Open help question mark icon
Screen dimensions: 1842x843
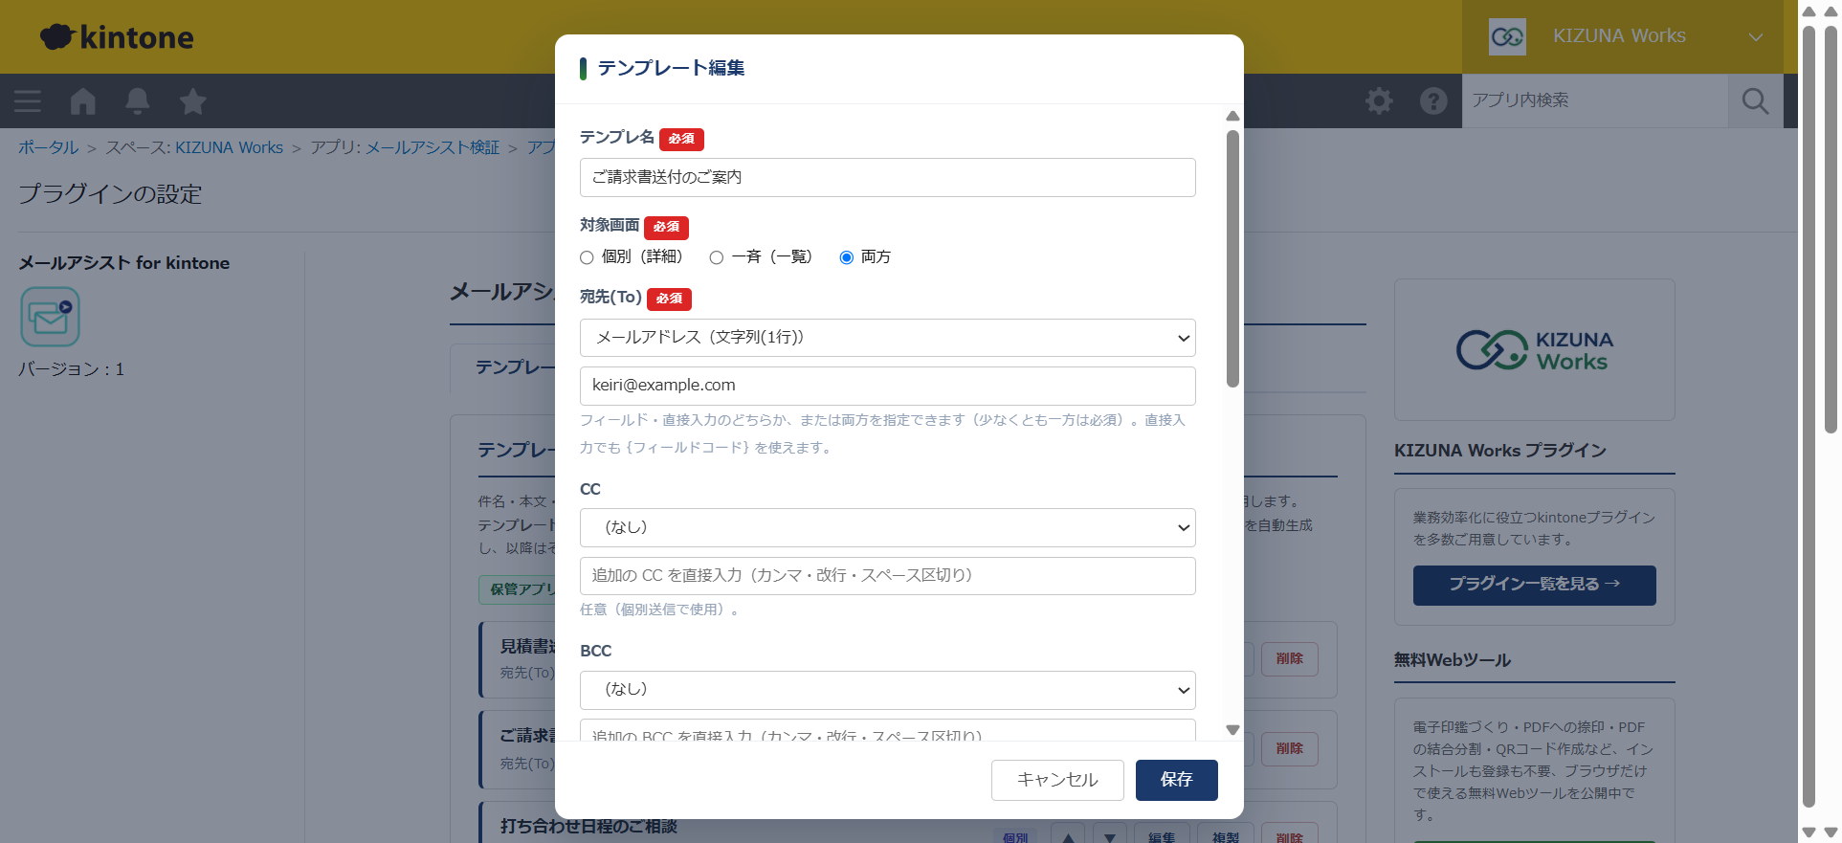coord(1433,101)
